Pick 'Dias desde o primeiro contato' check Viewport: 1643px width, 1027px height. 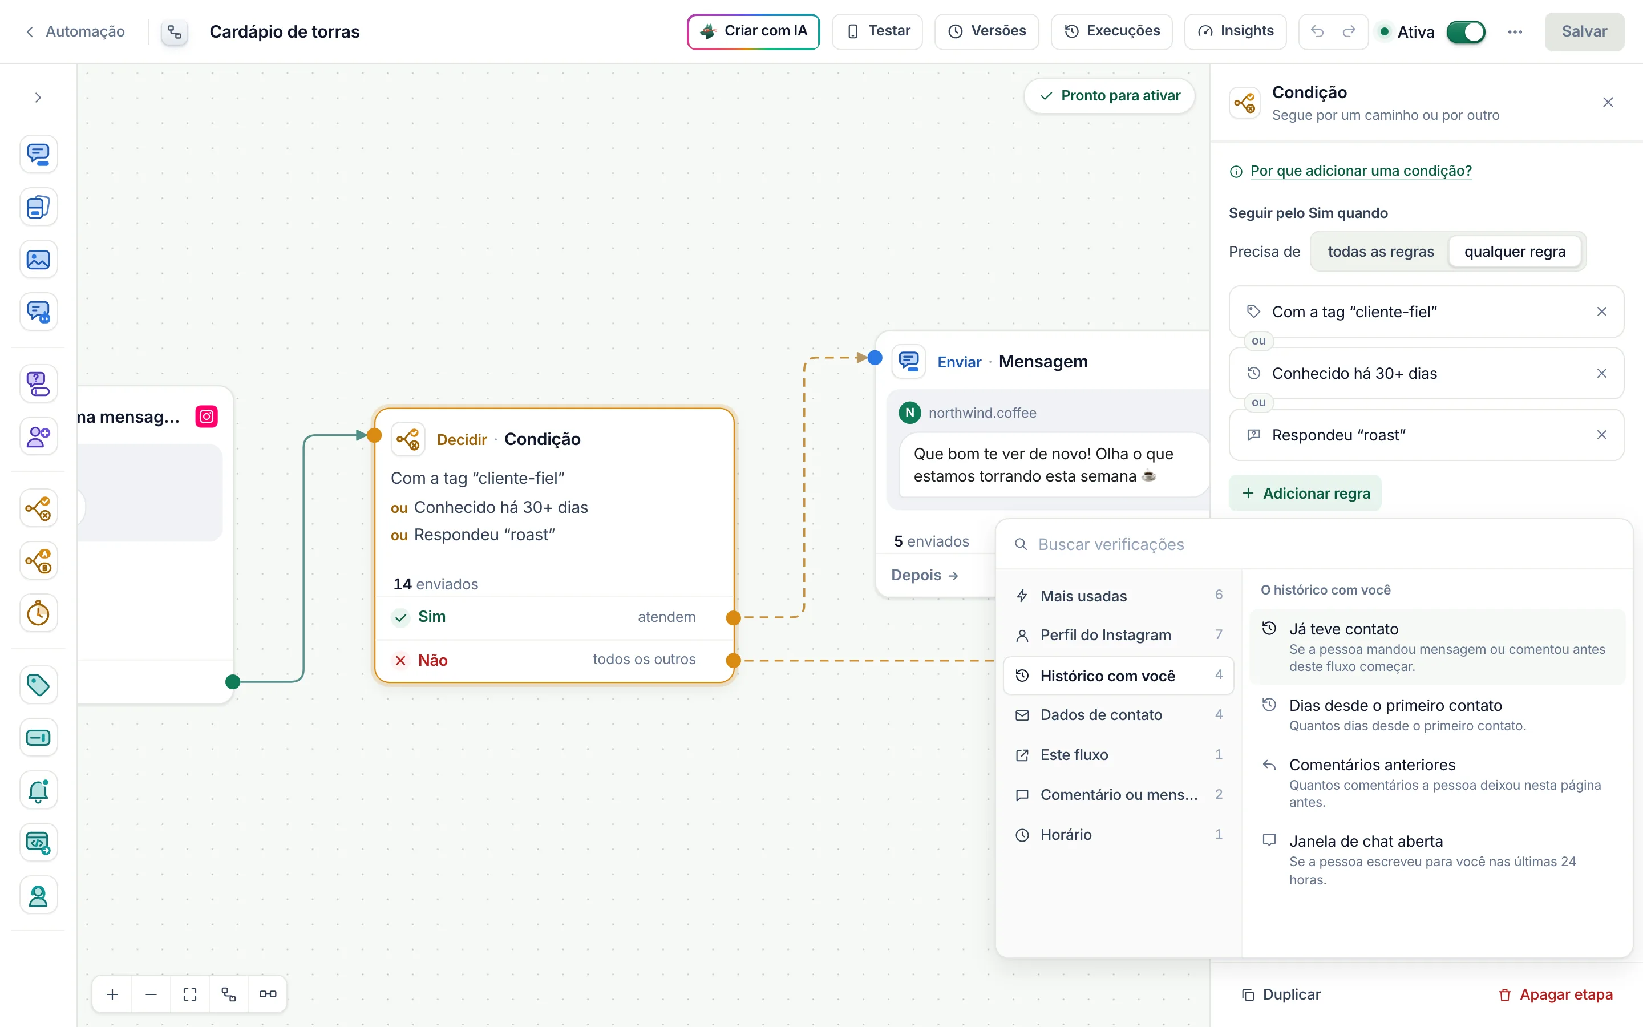click(1437, 714)
